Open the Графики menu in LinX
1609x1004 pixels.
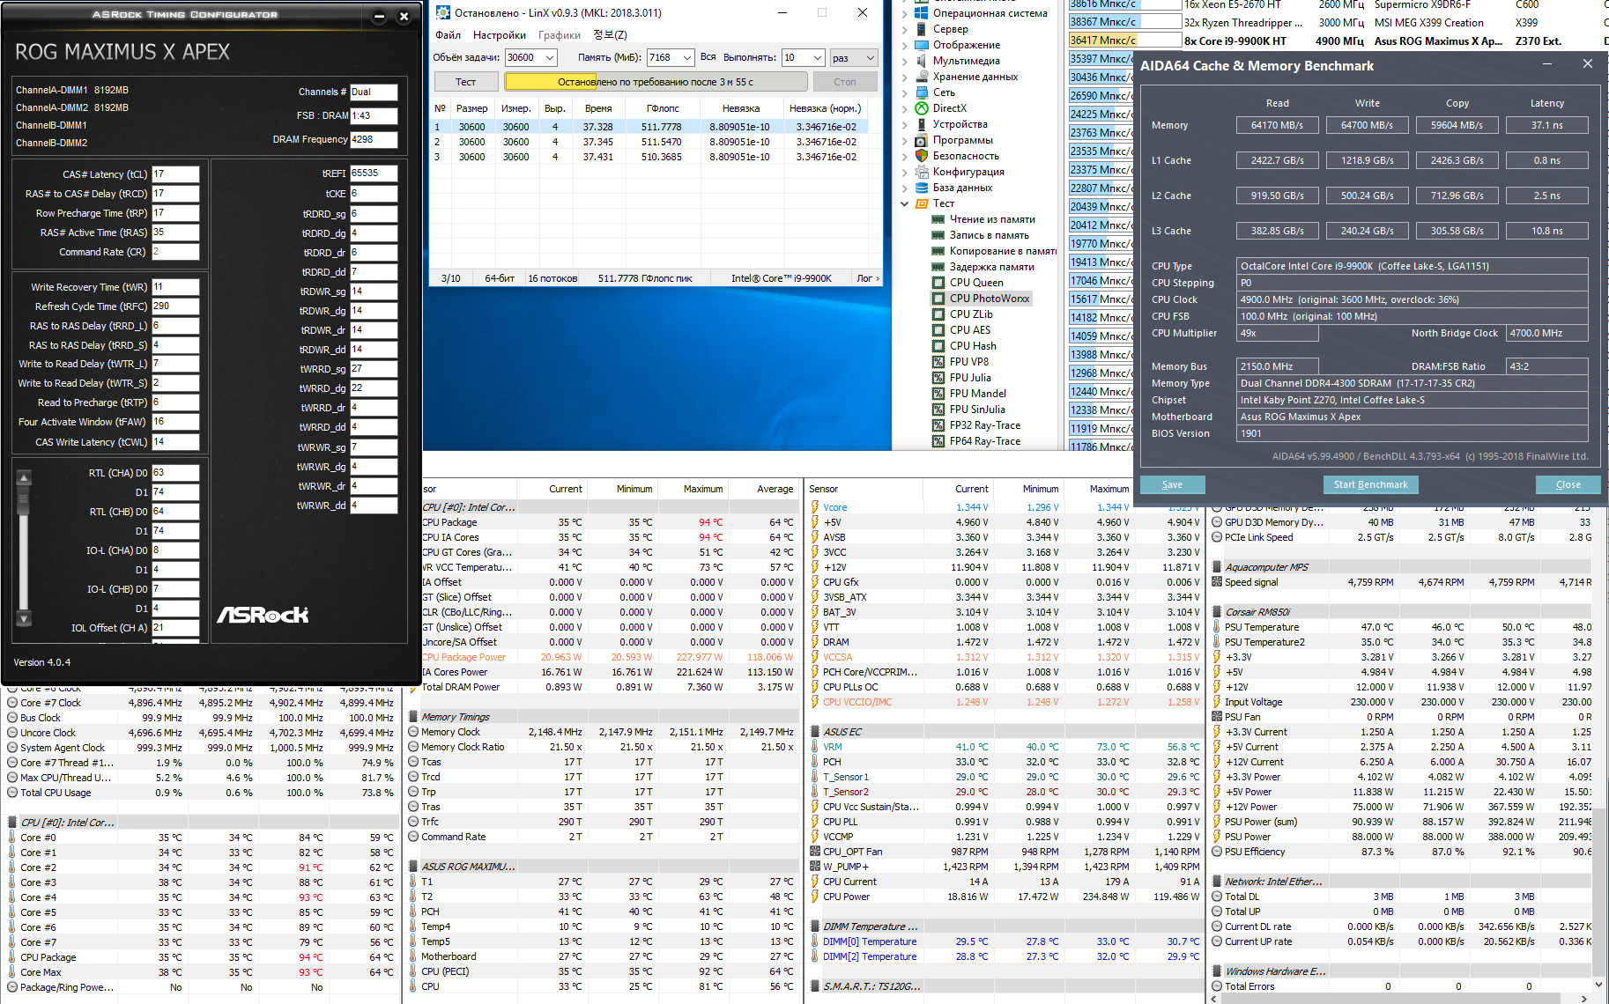[560, 35]
